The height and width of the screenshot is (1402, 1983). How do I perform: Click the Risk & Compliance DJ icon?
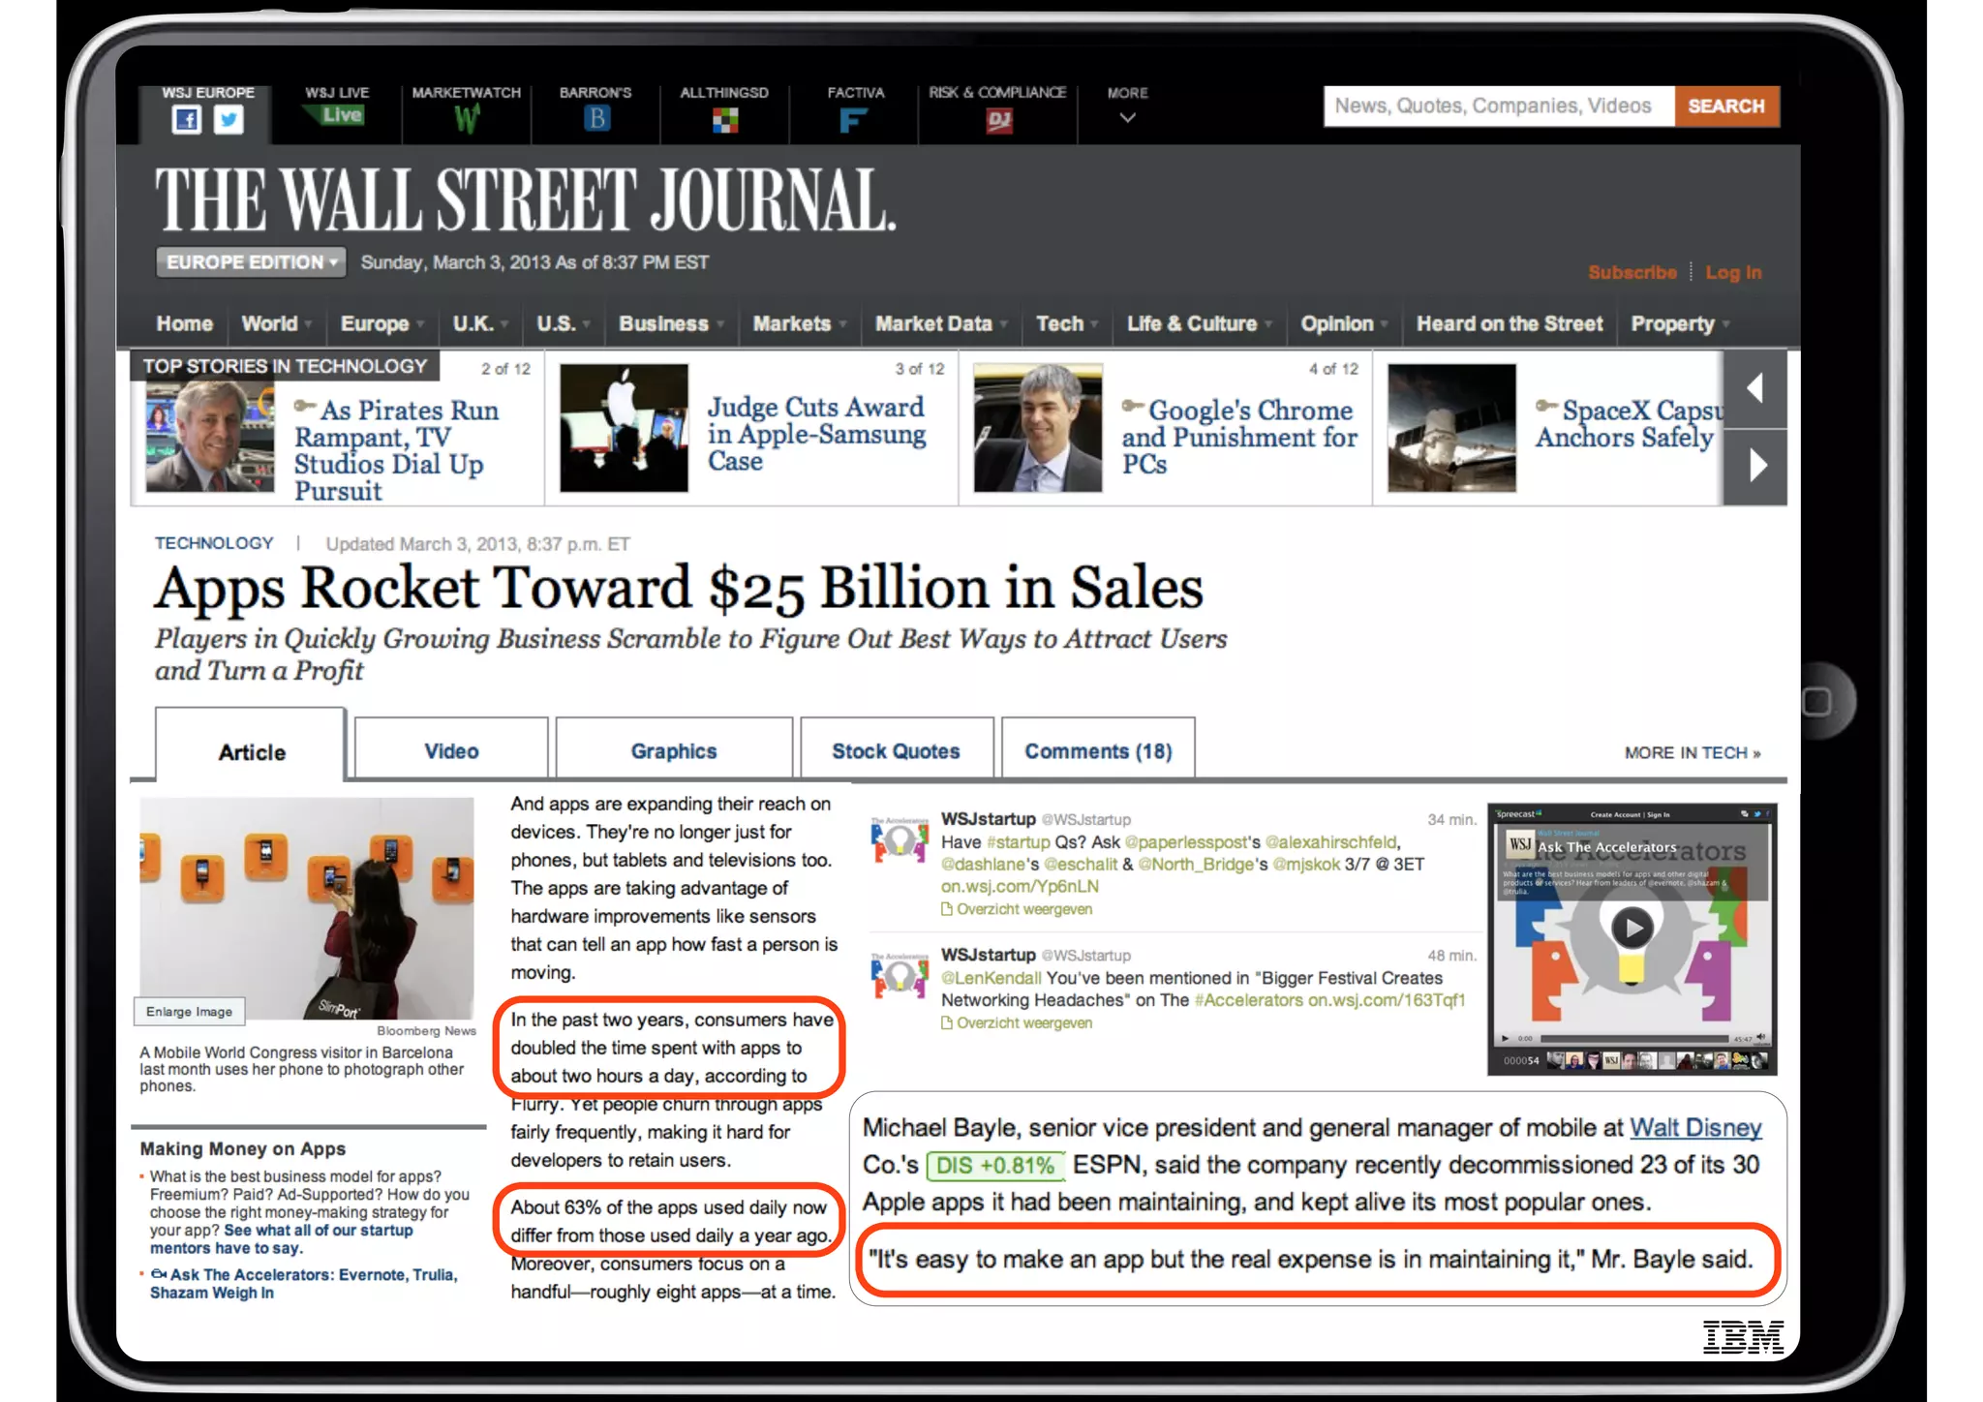click(998, 120)
